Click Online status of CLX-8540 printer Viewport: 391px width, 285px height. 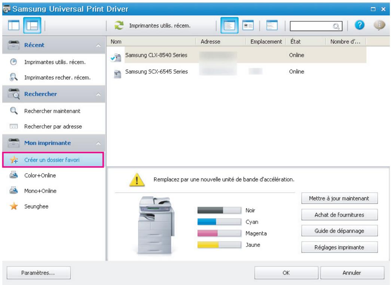[x=296, y=55]
